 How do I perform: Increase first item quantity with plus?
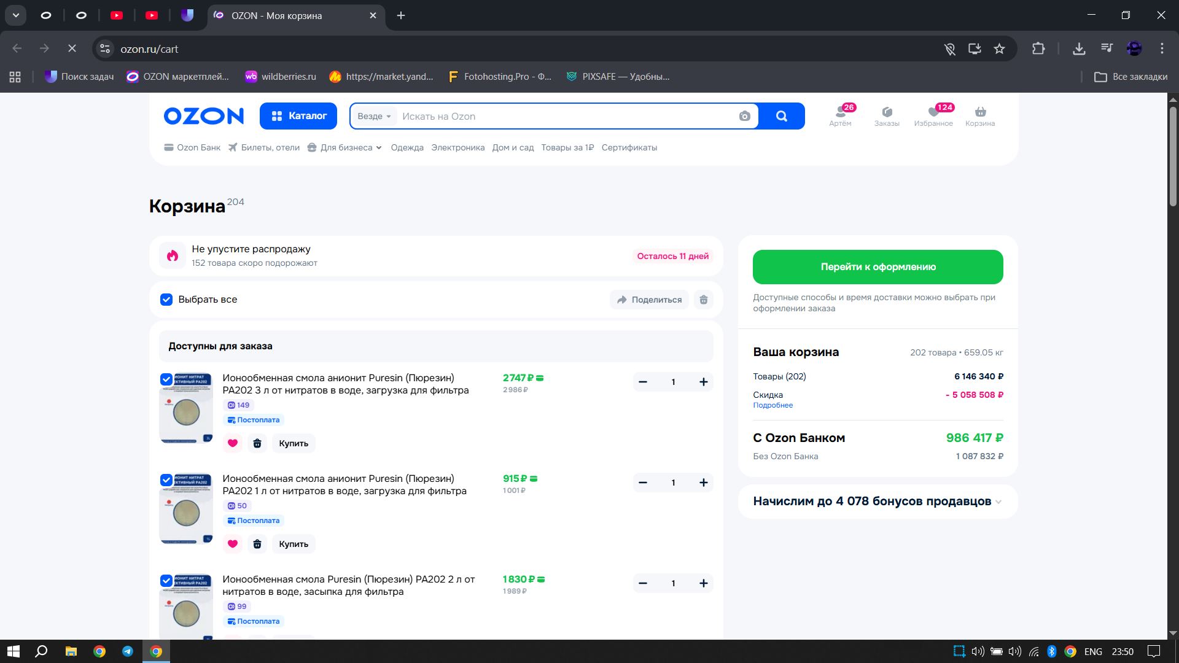click(x=704, y=382)
